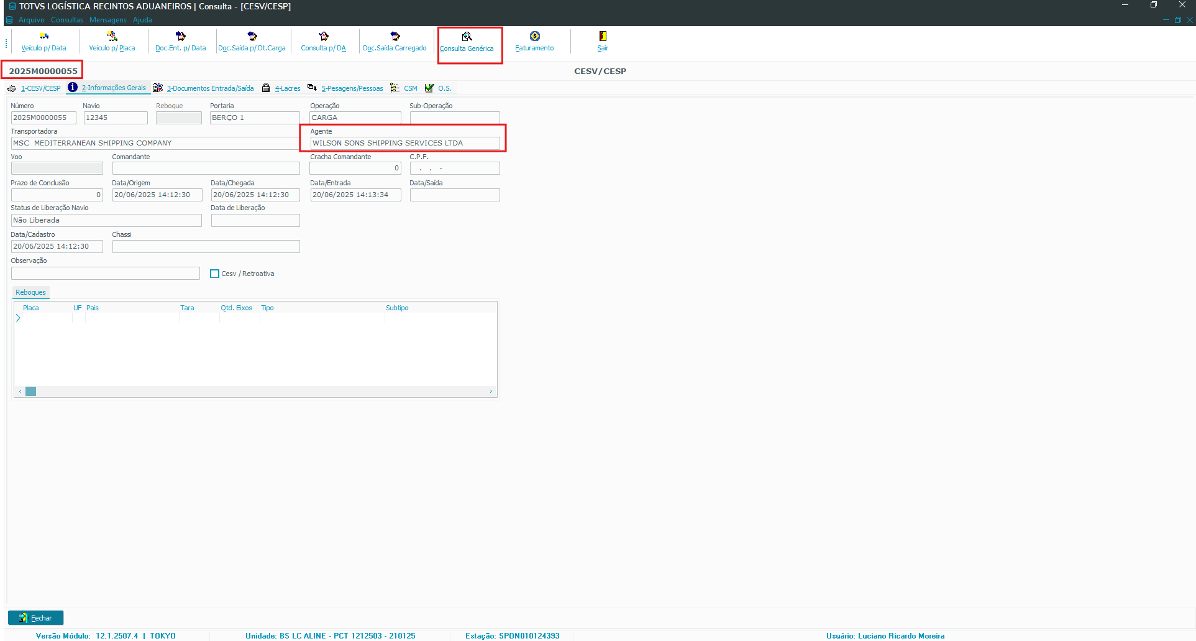Launch Consulta Genérica magnifier icon

(x=467, y=37)
